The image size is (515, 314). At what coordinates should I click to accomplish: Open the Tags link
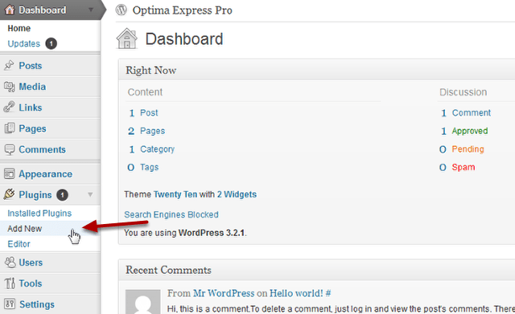[149, 167]
